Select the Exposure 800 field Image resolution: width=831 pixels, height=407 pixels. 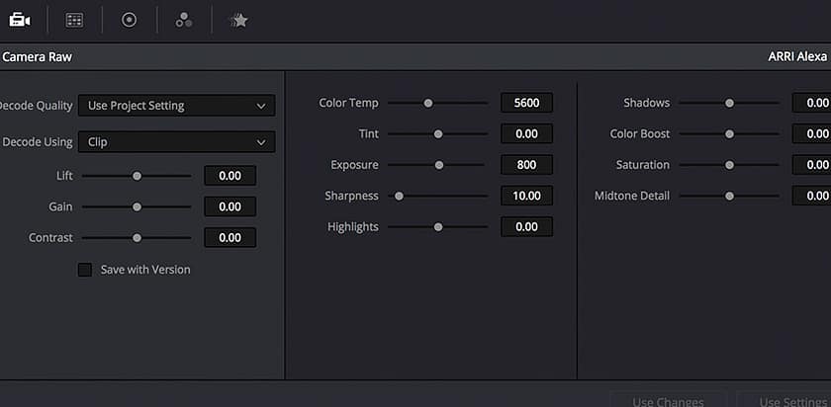[x=526, y=165]
